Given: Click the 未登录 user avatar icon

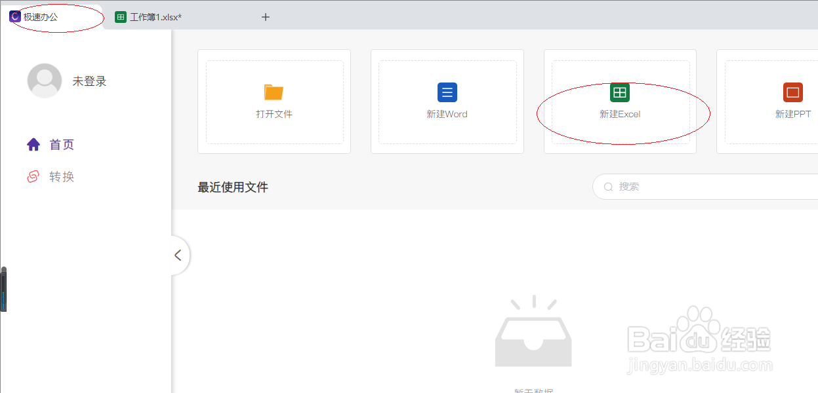Looking at the screenshot, I should (45, 81).
